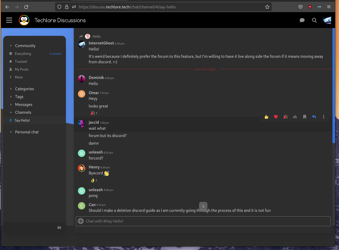Toggle party popper reaction on Omar's message
This screenshot has width=339, height=250.
(94, 113)
